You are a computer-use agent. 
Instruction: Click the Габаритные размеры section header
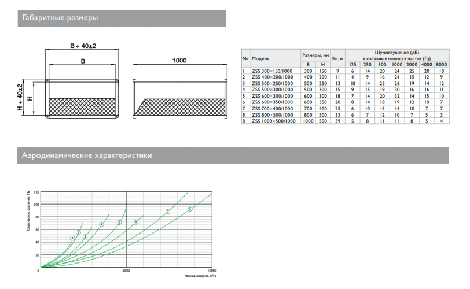pyautogui.click(x=122, y=18)
